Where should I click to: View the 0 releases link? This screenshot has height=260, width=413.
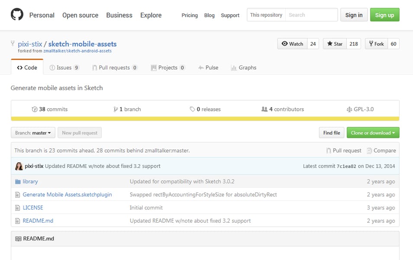205,109
